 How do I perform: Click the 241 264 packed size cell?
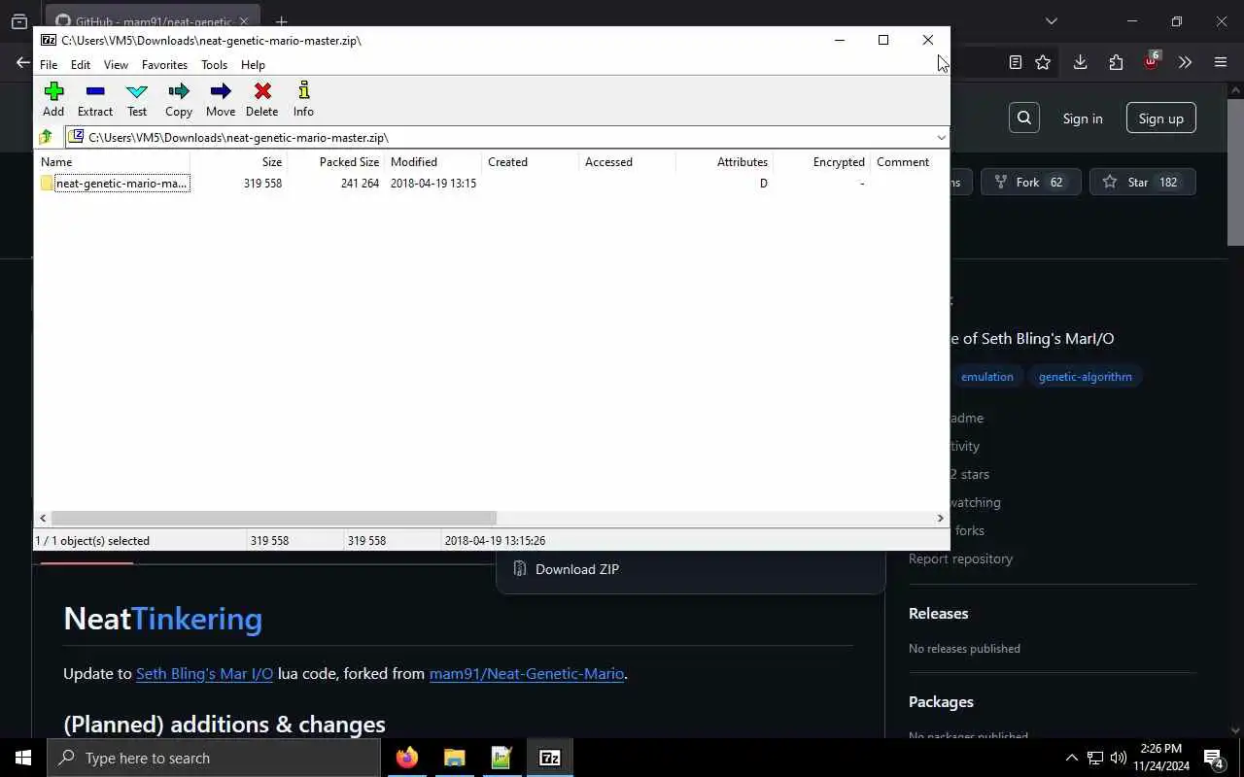coord(360,183)
